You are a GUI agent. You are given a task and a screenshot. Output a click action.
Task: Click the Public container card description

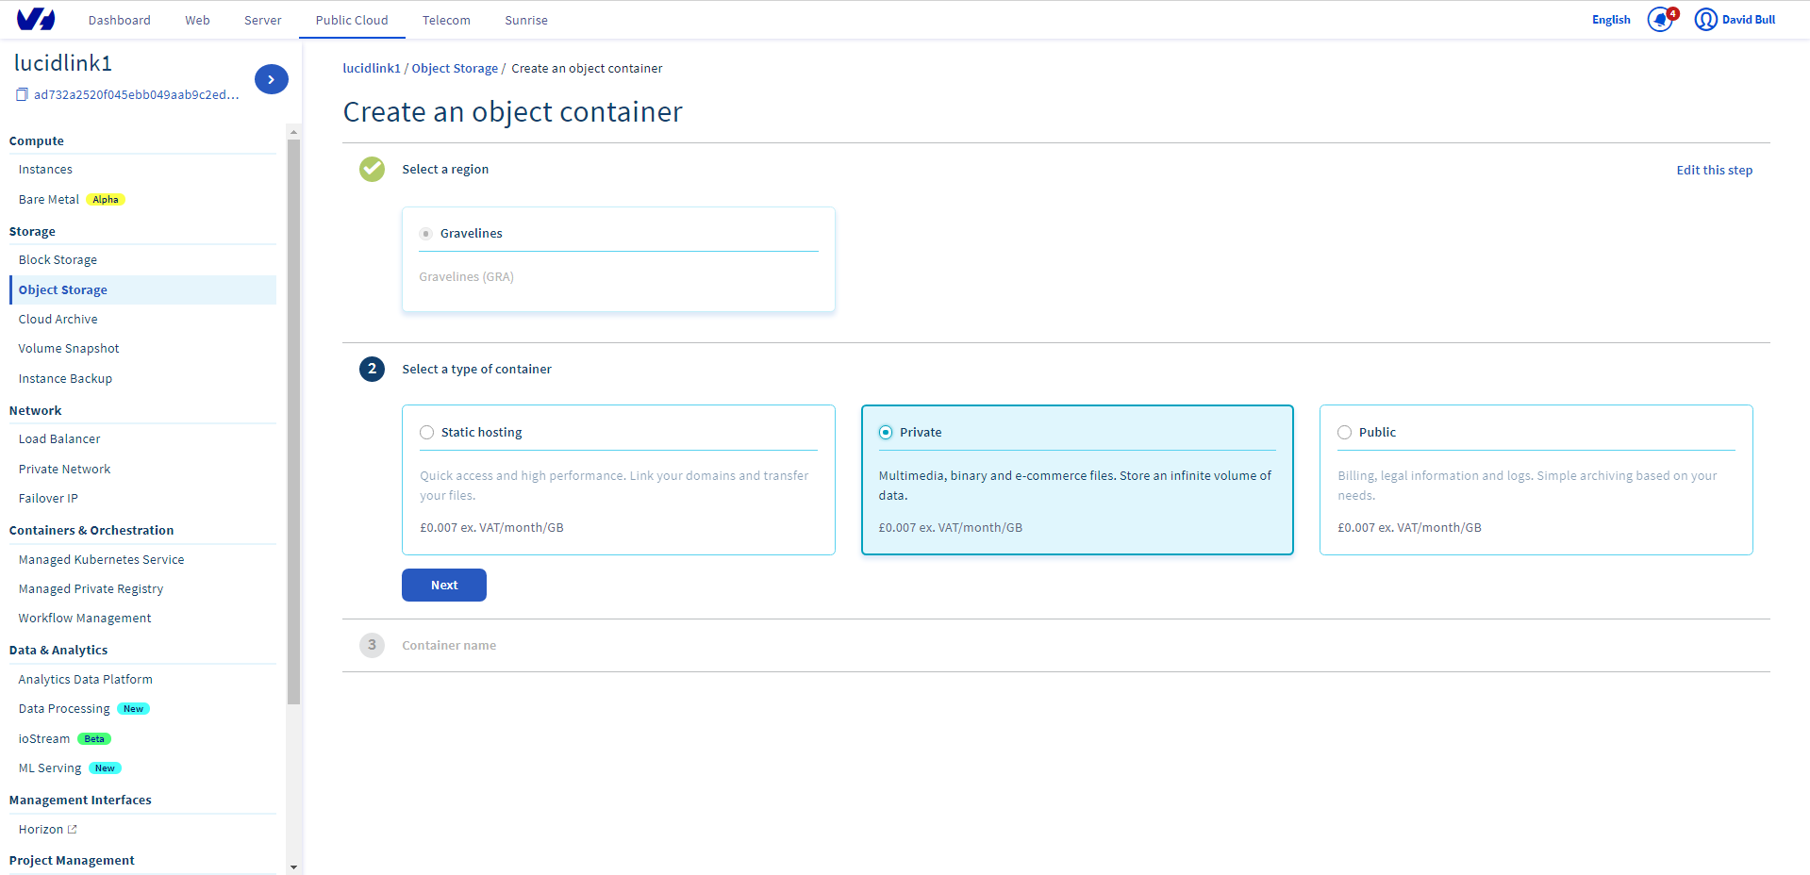point(1527,486)
